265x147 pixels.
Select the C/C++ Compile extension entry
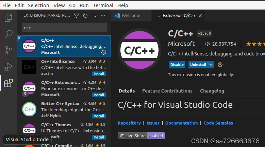pos(64,145)
